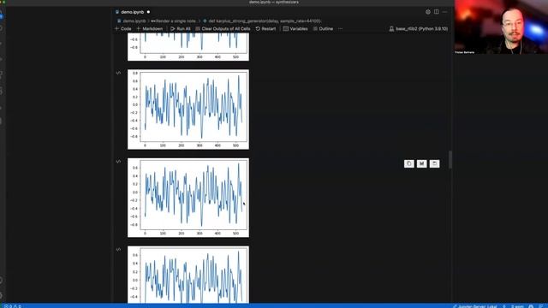Viewport: 548px width, 308px height.
Task: Click the presenter webcam thumbnail
Action: click(x=501, y=27)
